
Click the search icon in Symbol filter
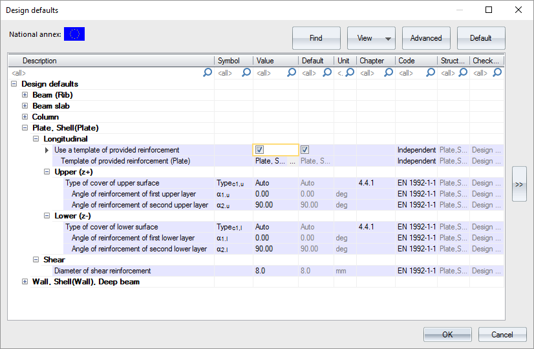click(246, 73)
